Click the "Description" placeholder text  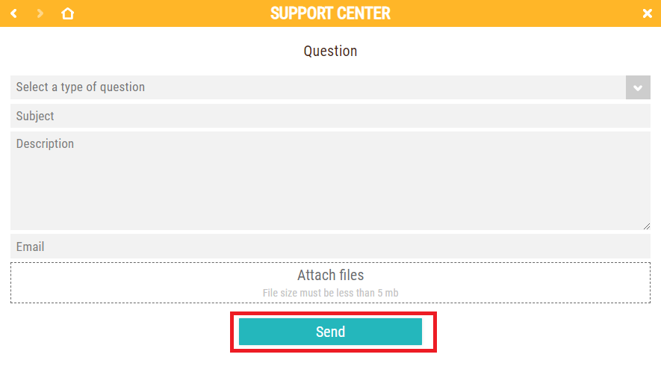(x=45, y=143)
